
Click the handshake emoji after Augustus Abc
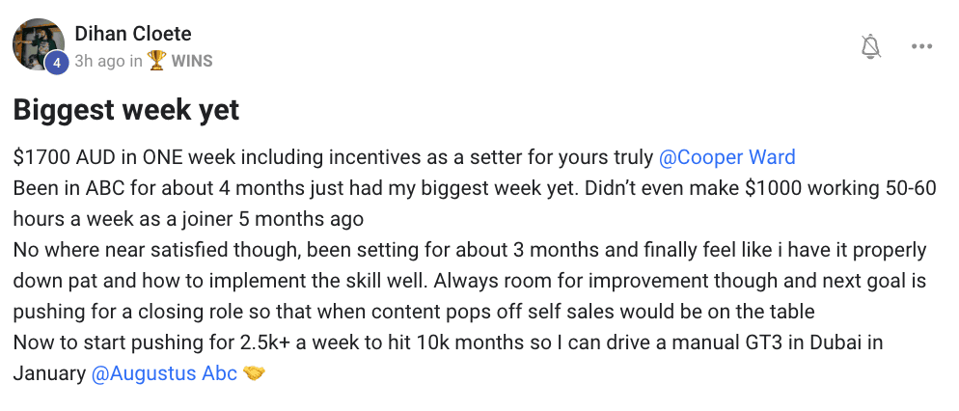coord(254,373)
